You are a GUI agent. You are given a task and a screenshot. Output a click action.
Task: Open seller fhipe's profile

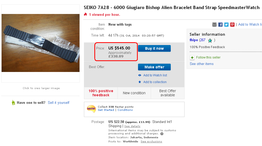(194, 40)
